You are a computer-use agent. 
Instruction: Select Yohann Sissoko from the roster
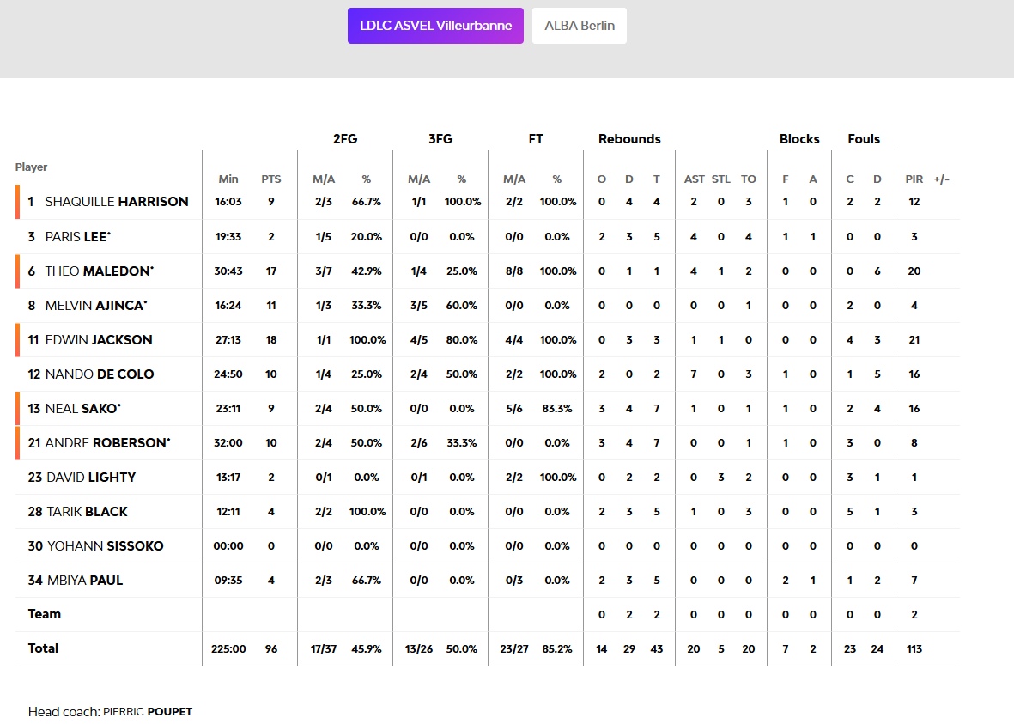105,545
